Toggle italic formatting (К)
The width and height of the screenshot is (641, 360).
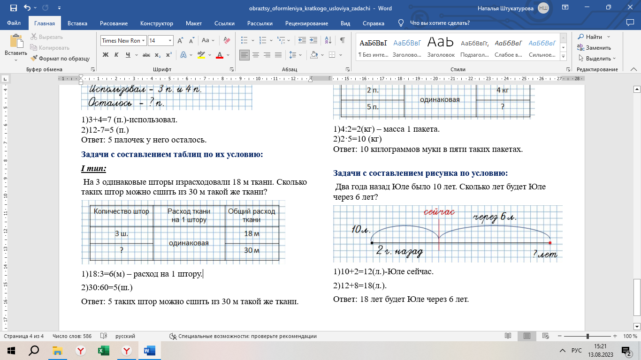[117, 55]
